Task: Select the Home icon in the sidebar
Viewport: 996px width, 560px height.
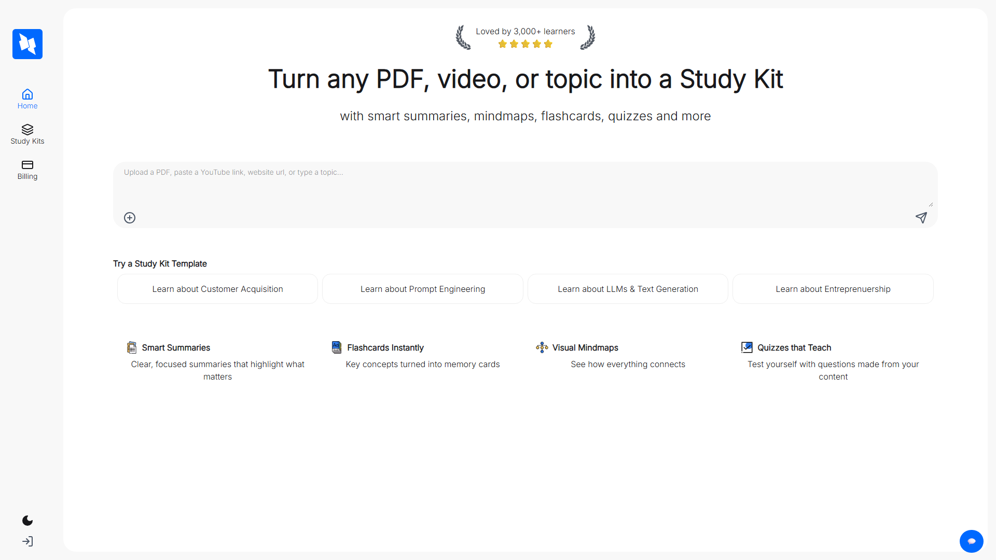Action: pyautogui.click(x=27, y=94)
